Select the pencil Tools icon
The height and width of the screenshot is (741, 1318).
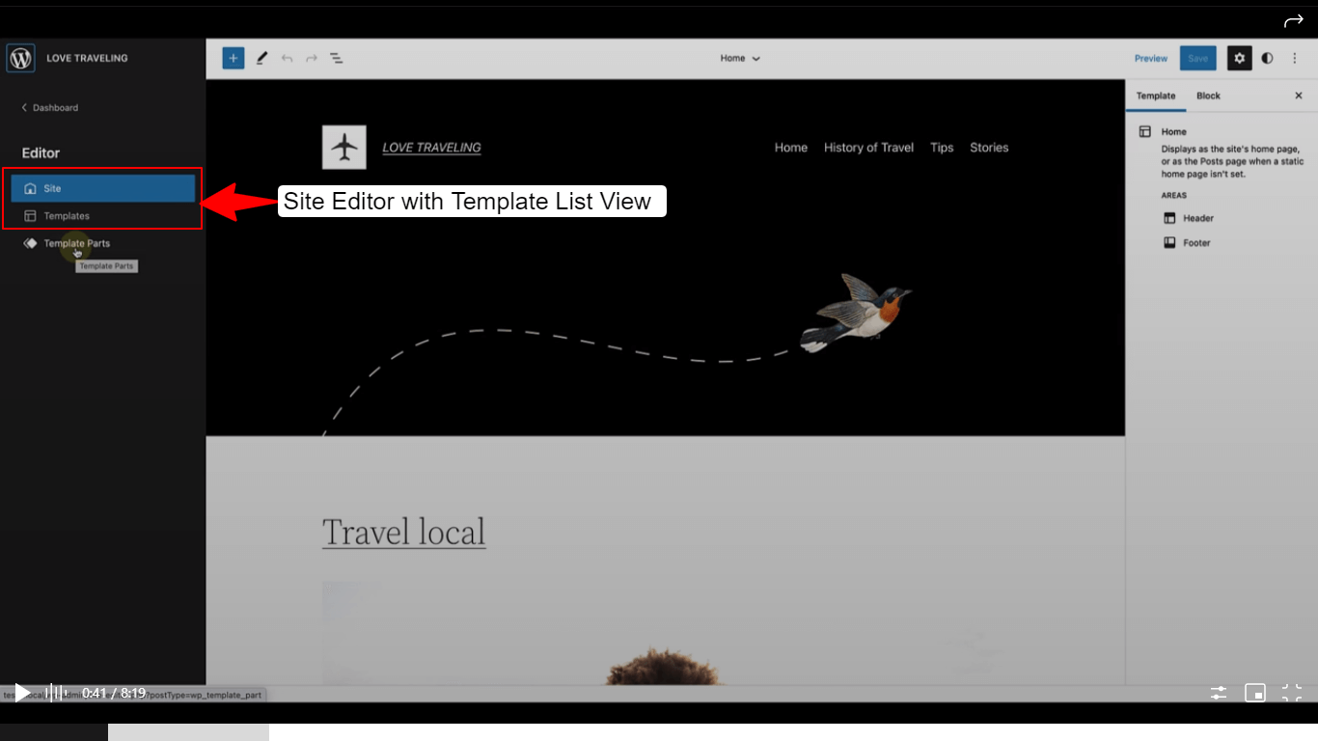point(261,58)
